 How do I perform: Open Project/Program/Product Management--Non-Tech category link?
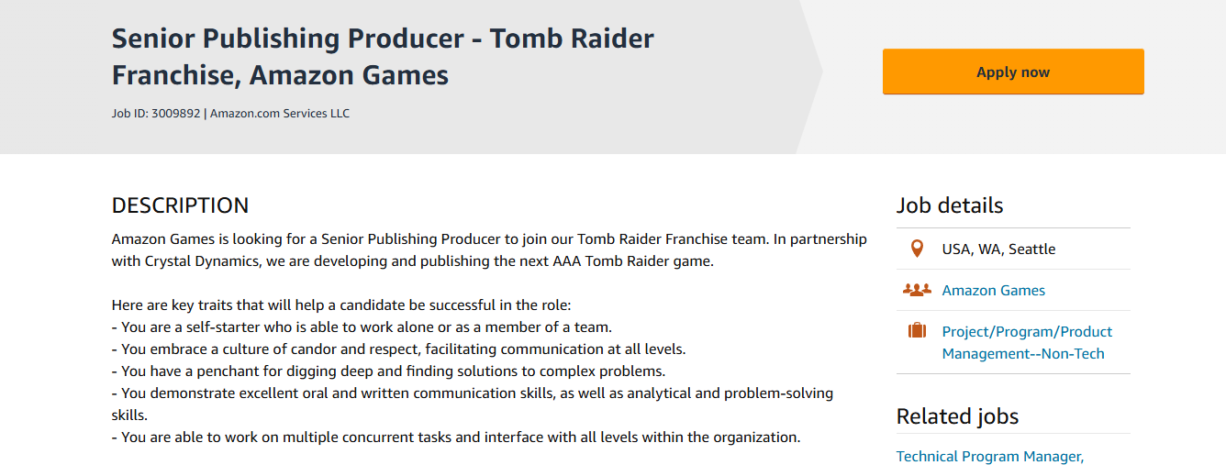1027,342
